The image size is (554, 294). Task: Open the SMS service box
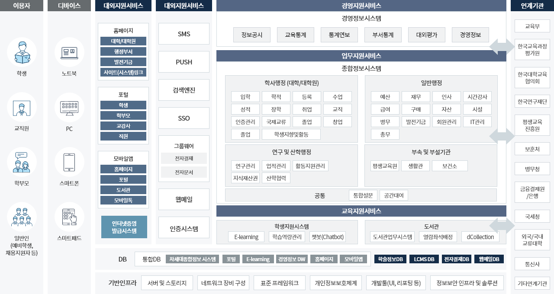184,34
